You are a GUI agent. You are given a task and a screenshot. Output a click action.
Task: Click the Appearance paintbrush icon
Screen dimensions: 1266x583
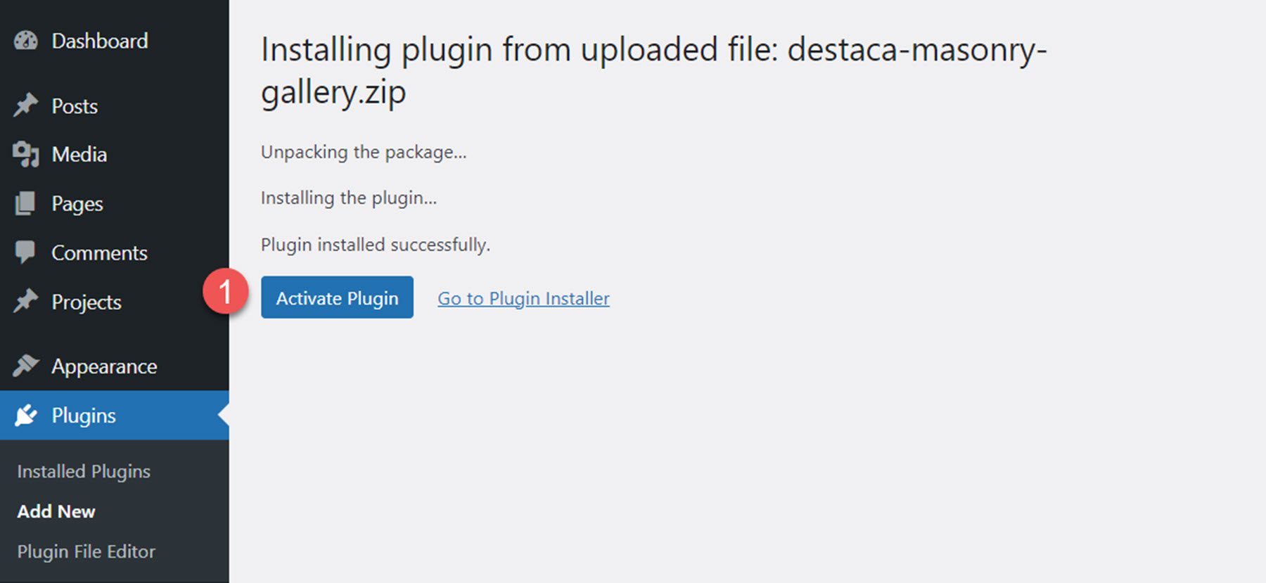point(26,366)
